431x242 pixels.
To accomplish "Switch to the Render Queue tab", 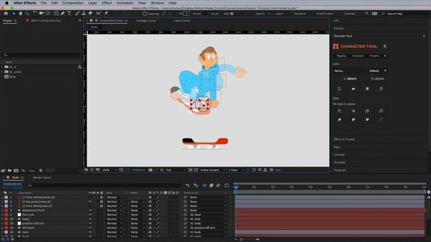I will click(x=42, y=177).
